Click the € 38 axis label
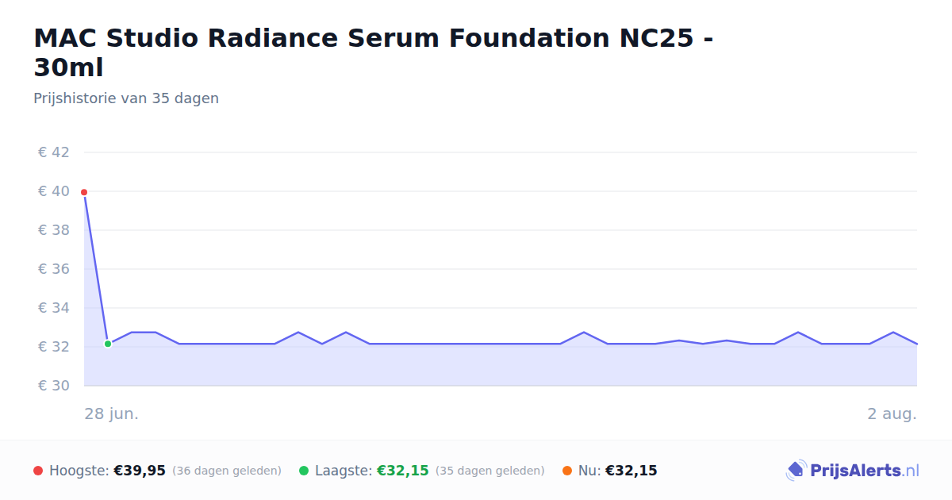The width and height of the screenshot is (952, 500). point(54,230)
